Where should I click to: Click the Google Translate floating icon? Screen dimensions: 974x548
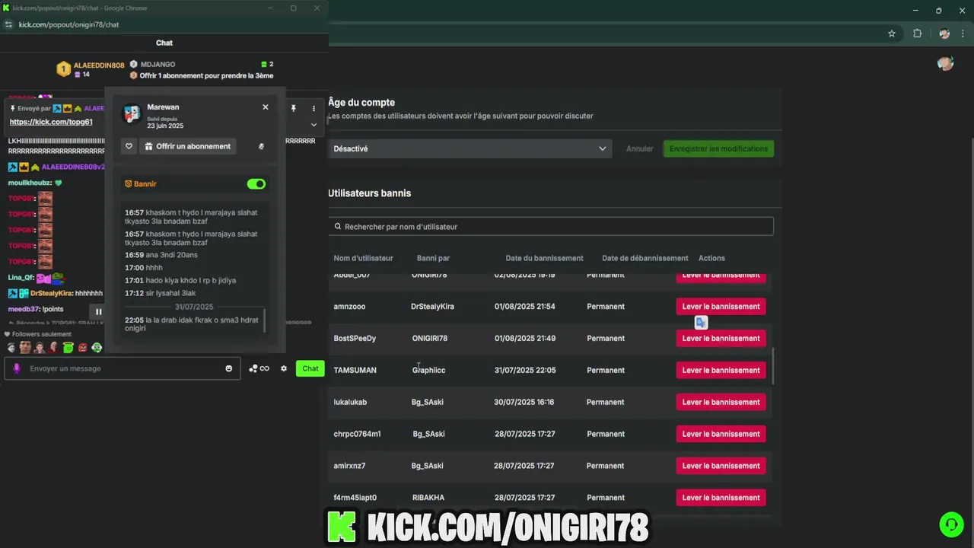[701, 323]
